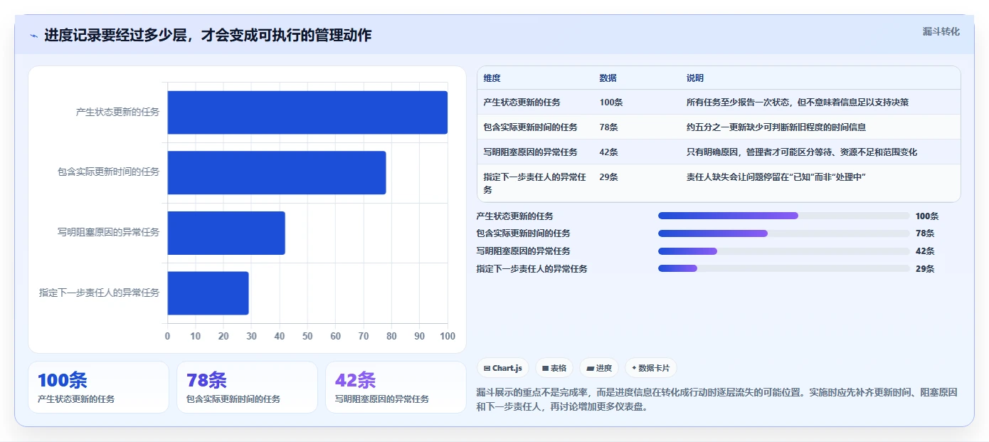989x442 pixels.
Task: Click table cell 指定下一步责任人的异常任务
Action: click(535, 184)
